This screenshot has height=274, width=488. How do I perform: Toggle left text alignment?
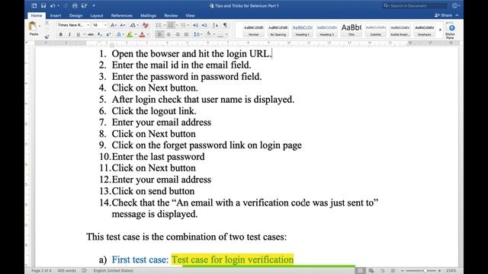click(x=159, y=34)
